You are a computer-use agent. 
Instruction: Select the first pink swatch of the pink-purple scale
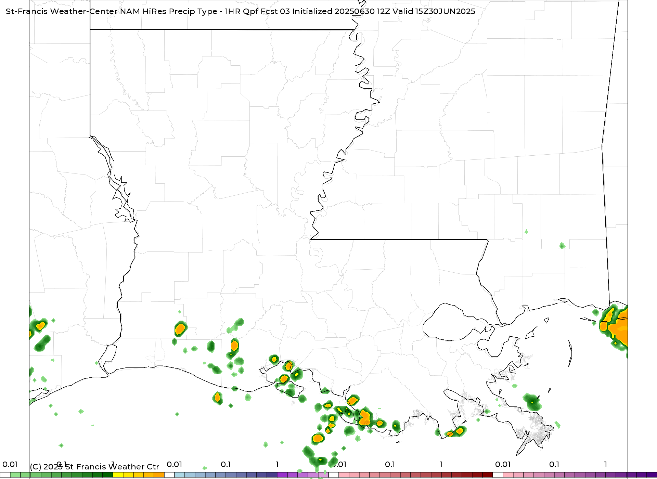point(508,475)
